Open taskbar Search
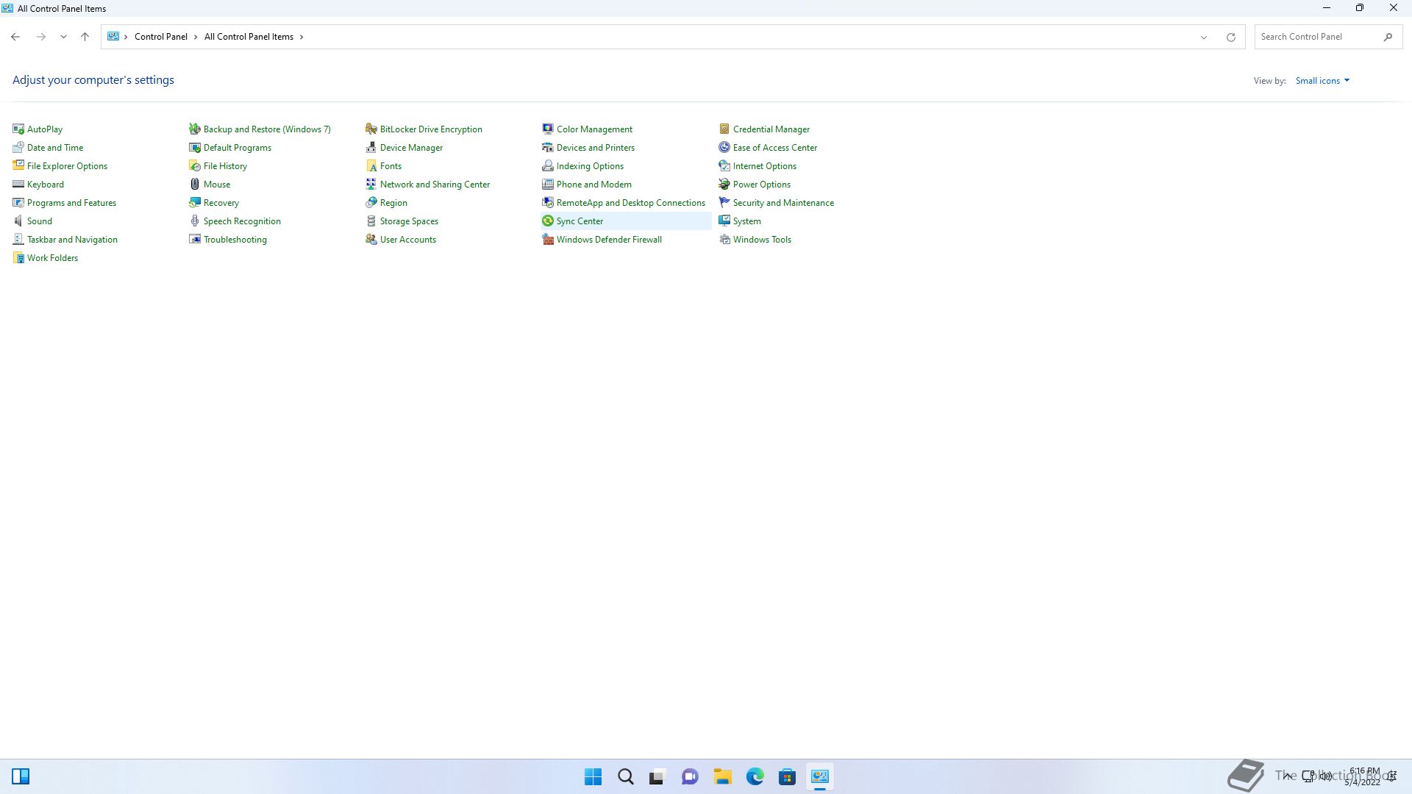Image resolution: width=1412 pixels, height=794 pixels. pyautogui.click(x=625, y=776)
